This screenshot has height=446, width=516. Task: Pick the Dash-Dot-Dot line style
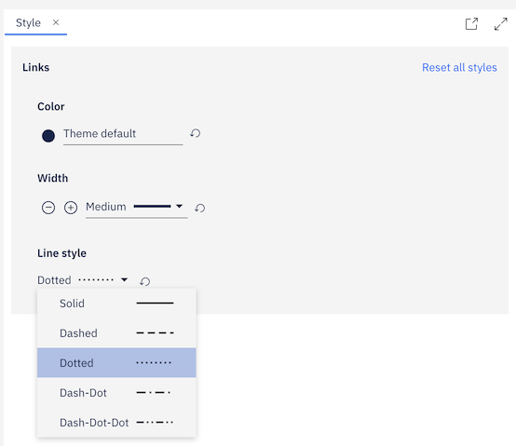pos(116,423)
